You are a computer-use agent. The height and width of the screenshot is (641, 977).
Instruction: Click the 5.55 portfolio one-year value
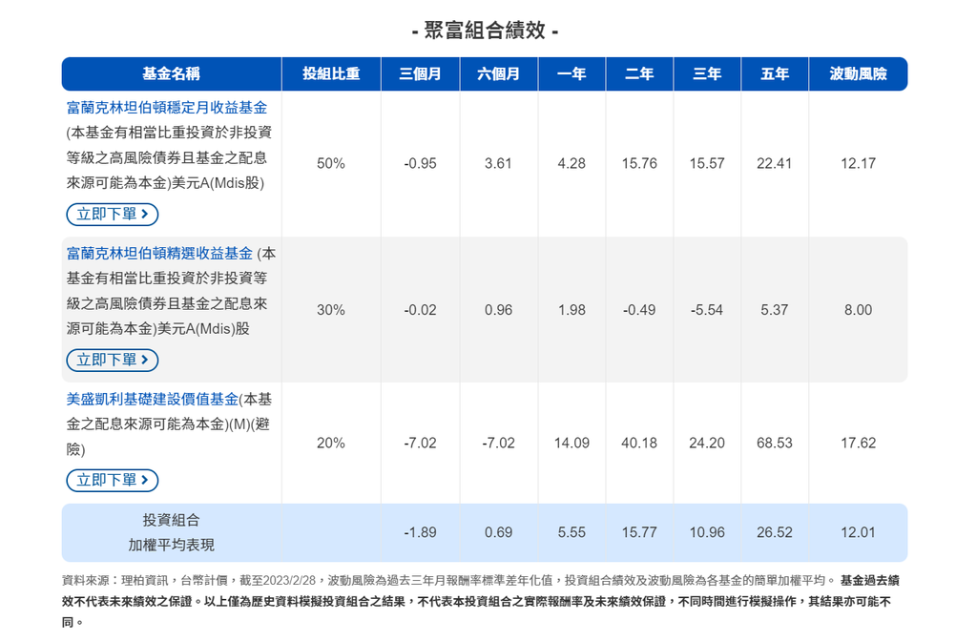(572, 532)
